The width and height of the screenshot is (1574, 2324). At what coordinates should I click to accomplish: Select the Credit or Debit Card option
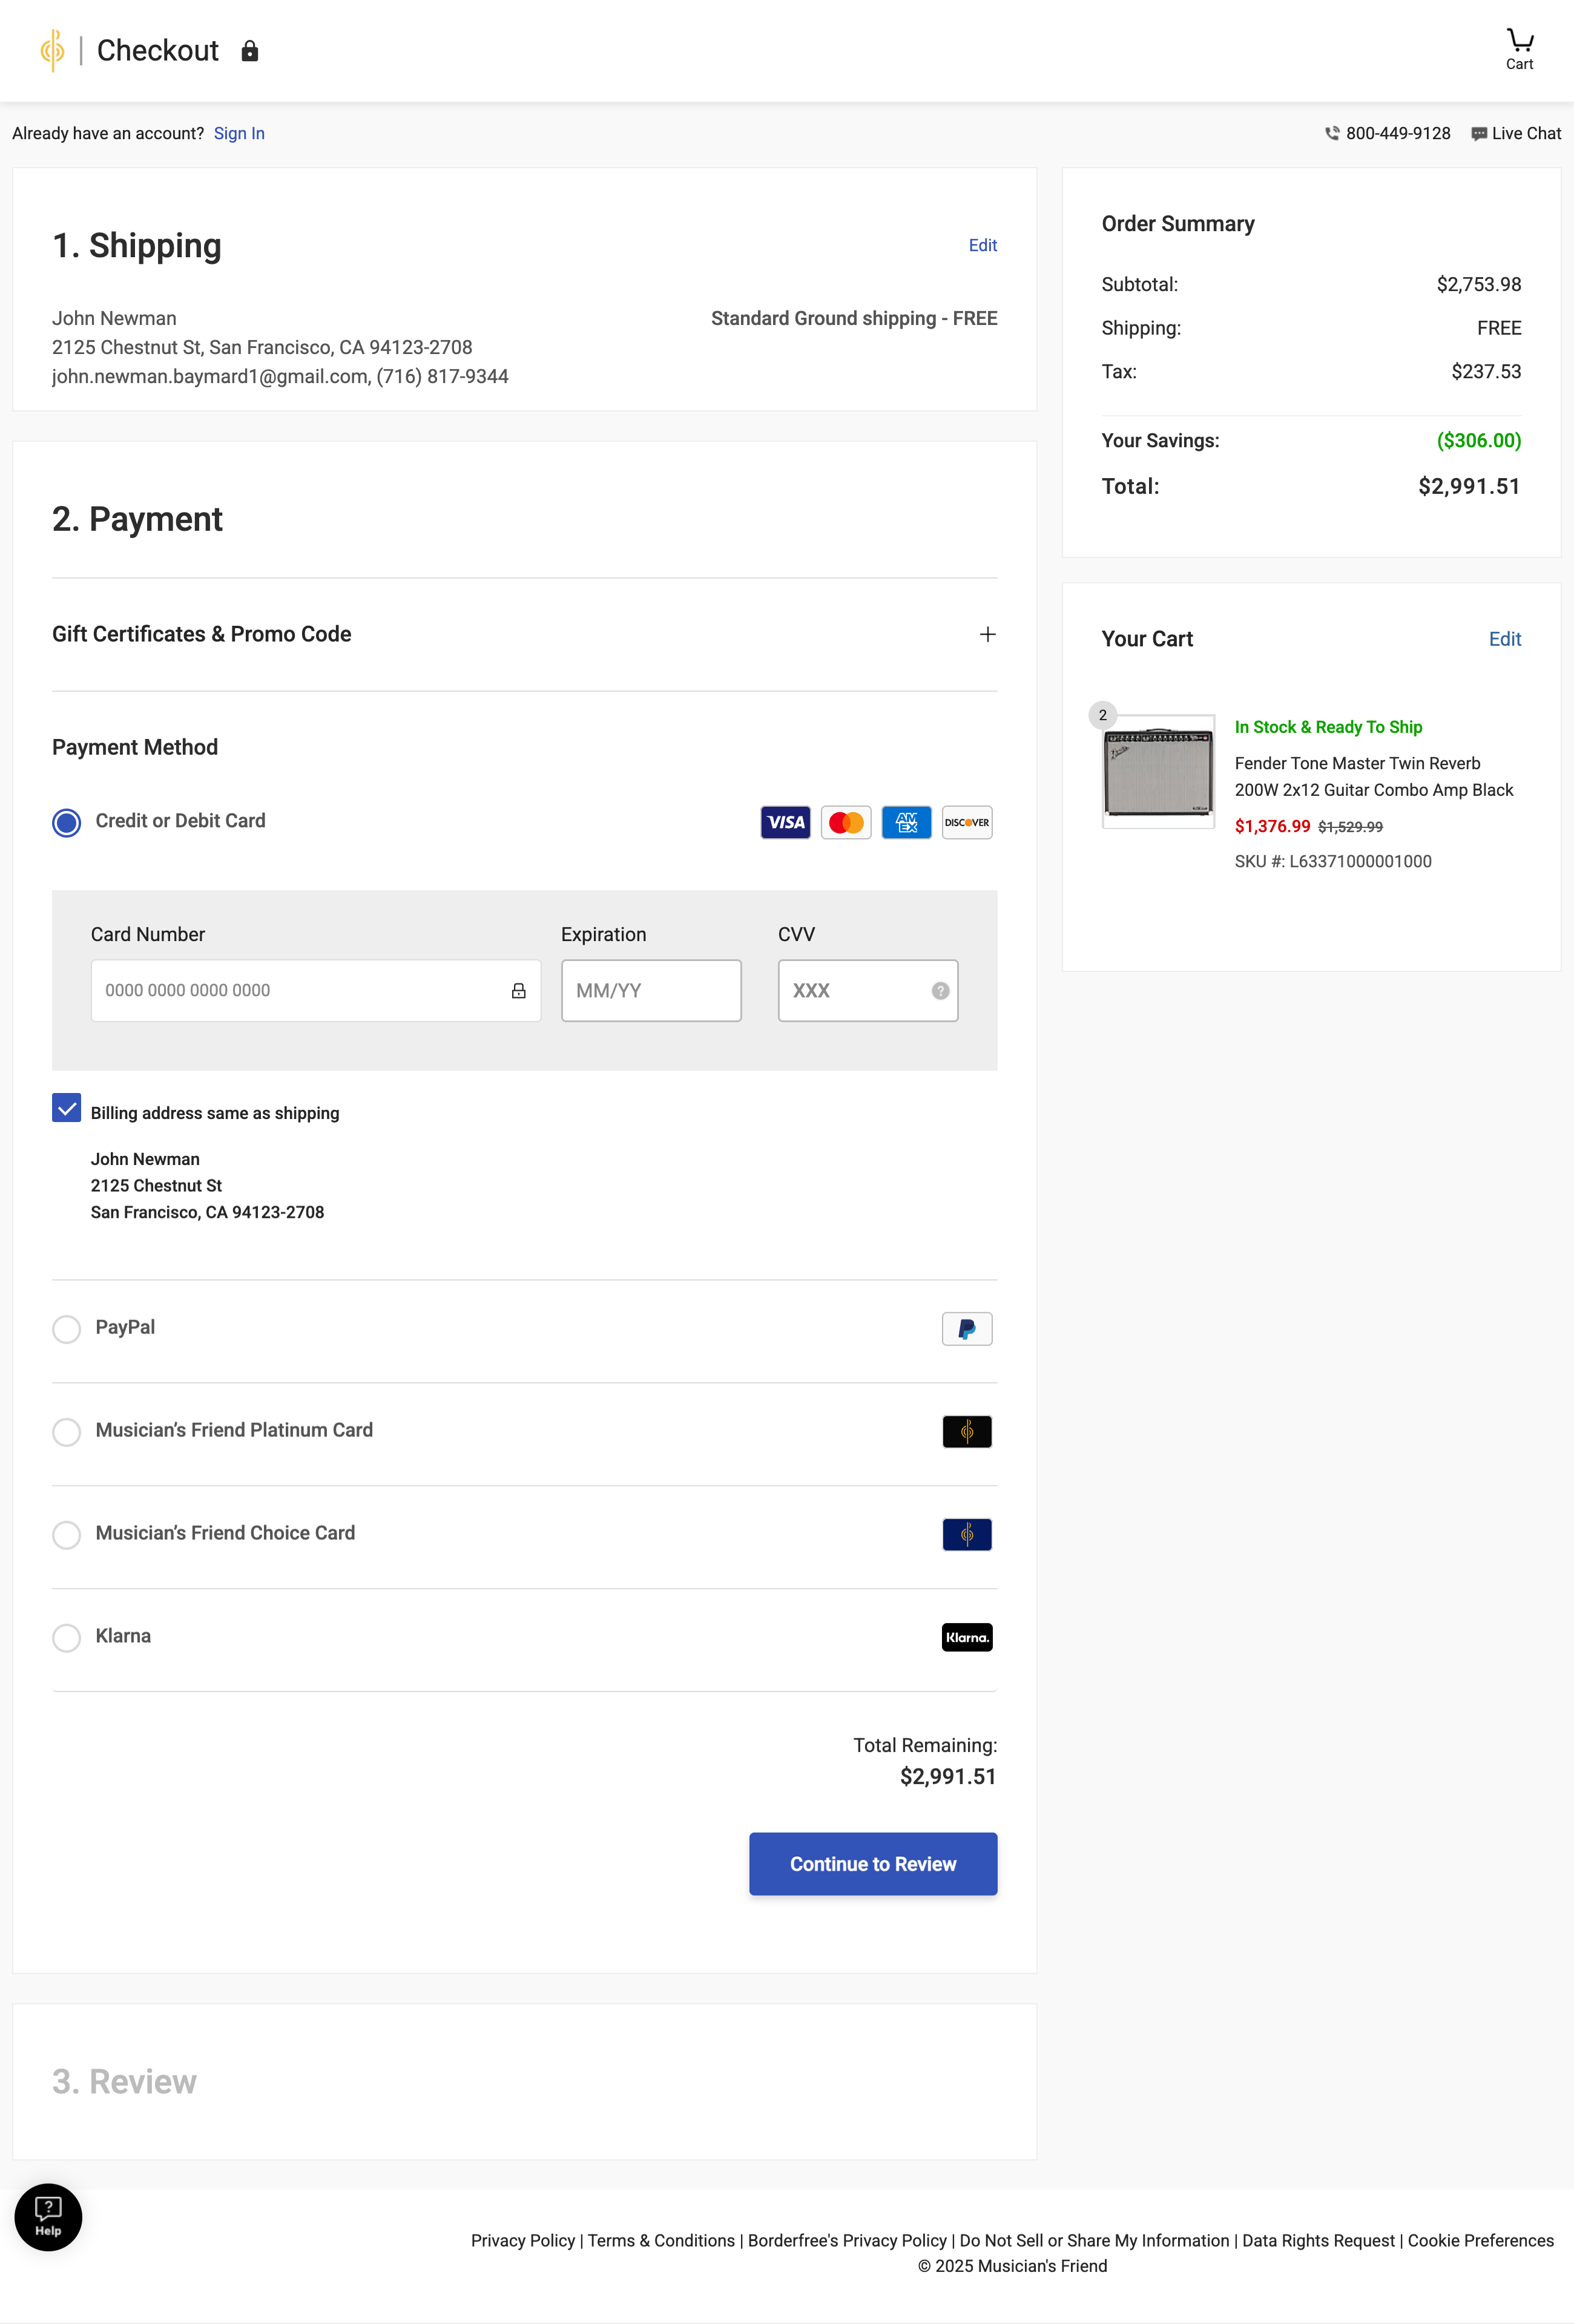click(x=67, y=822)
